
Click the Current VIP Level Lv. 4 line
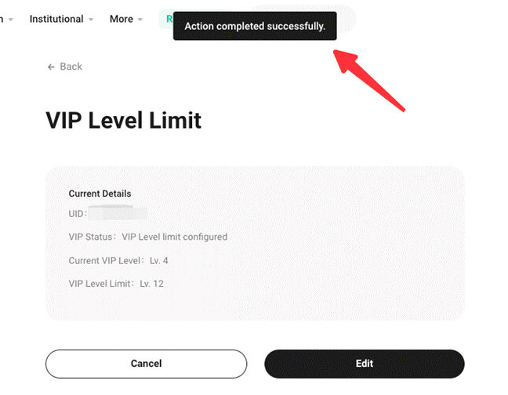pos(118,260)
